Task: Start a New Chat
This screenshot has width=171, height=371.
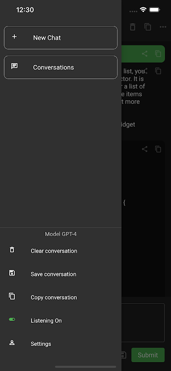Action: (61, 38)
